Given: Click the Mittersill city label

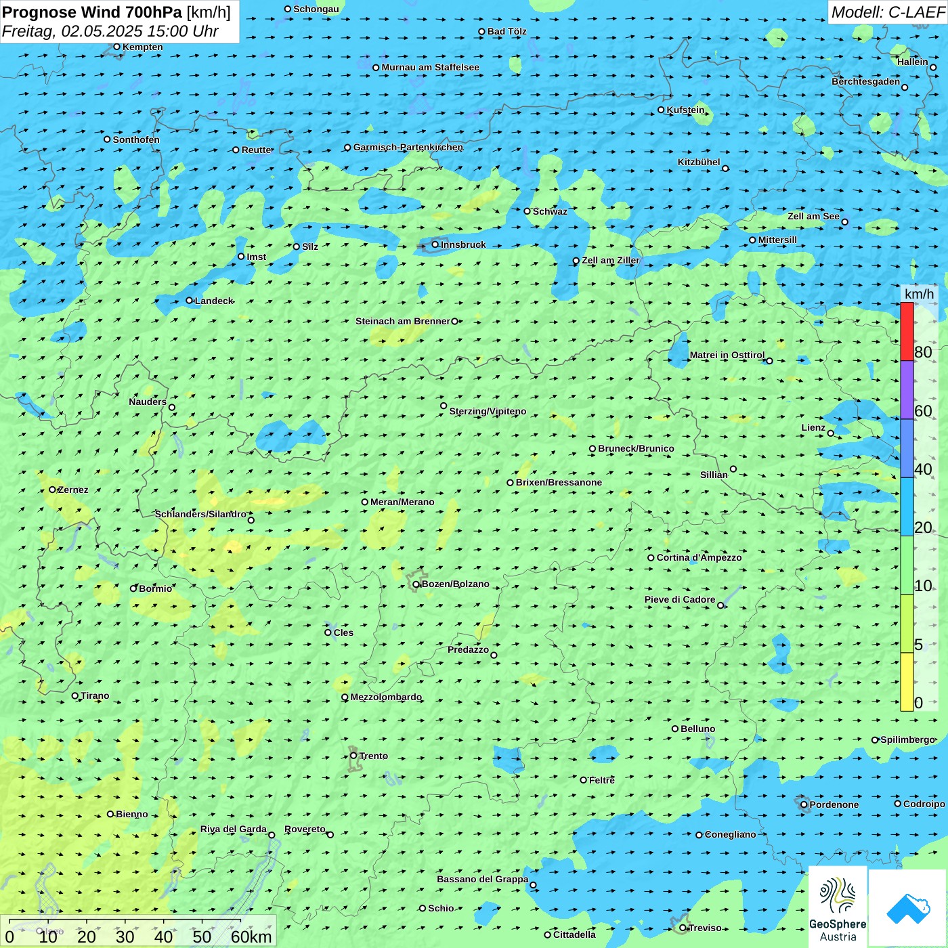Looking at the screenshot, I should coord(778,240).
